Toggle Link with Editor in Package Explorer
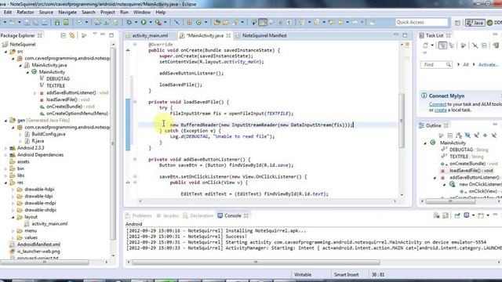Viewport: 502px width, 282px height. pyautogui.click(x=72, y=35)
